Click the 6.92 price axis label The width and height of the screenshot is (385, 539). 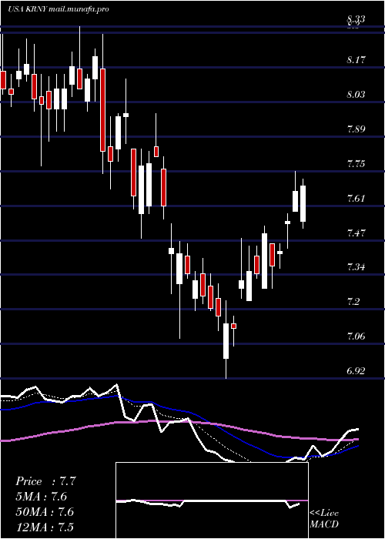pos(356,371)
